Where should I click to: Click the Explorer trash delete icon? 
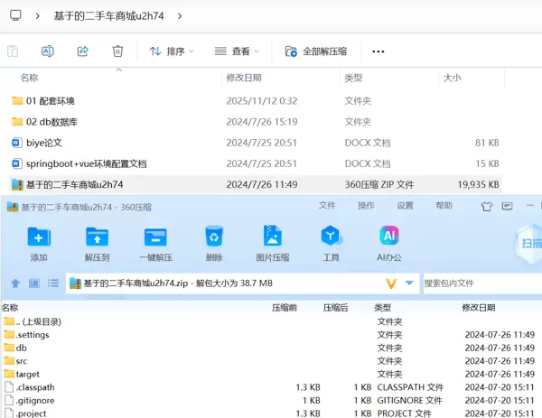pos(117,51)
